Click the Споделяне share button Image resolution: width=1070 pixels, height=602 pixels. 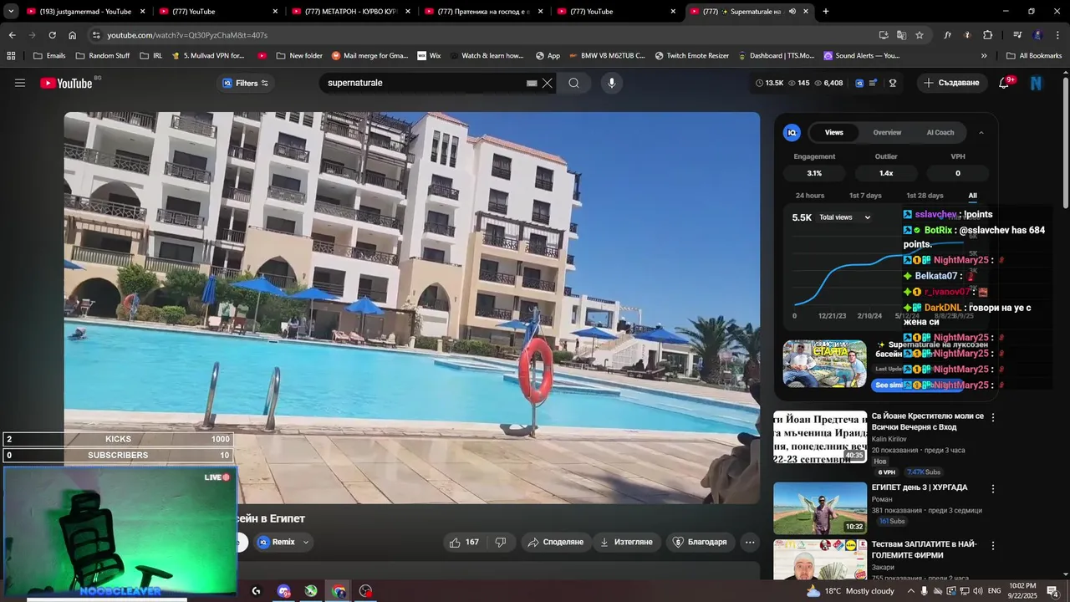[555, 542]
